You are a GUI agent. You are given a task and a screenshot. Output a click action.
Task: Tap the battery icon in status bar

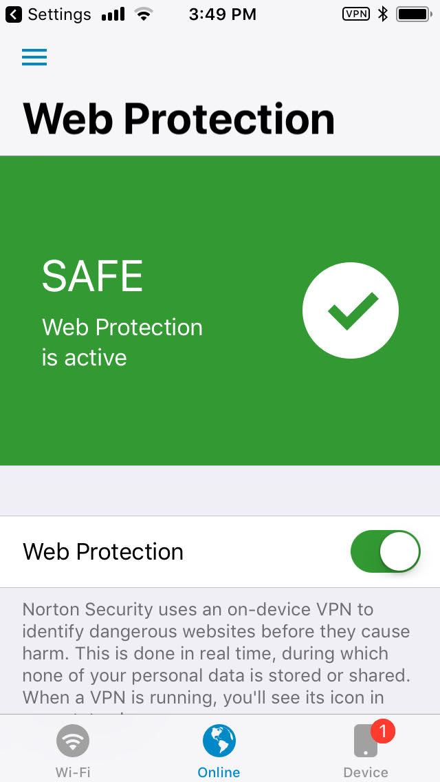click(413, 14)
